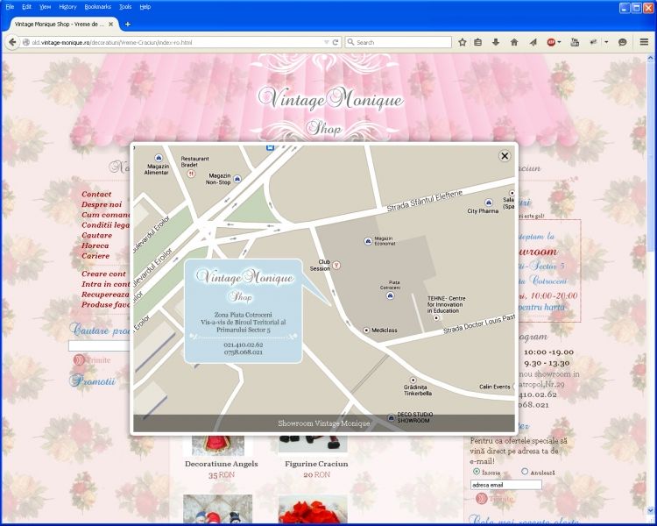Open a new tab with the plus button

tap(127, 24)
